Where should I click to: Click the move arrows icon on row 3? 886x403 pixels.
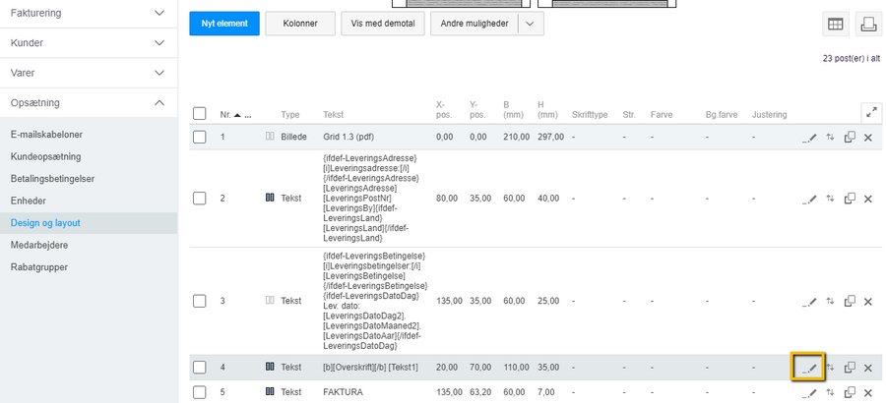(830, 301)
